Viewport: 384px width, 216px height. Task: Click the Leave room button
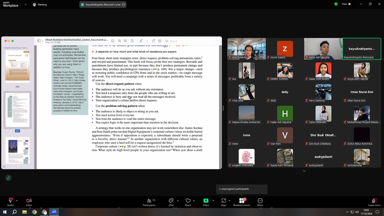point(374,202)
